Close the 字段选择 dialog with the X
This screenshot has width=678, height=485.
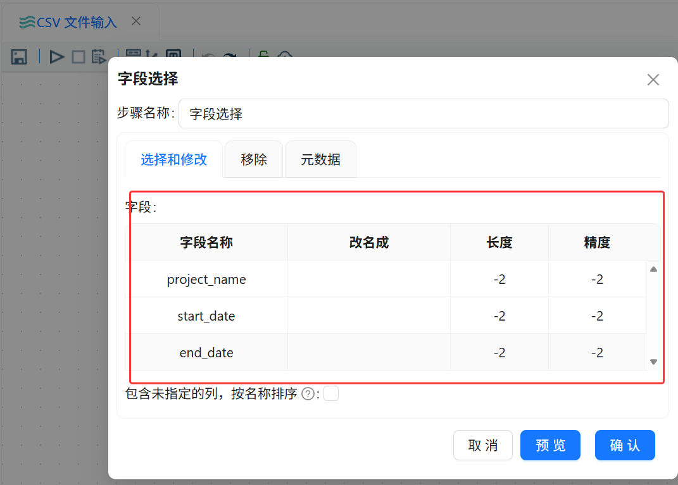(653, 80)
